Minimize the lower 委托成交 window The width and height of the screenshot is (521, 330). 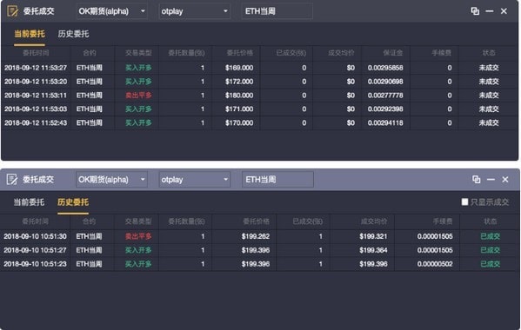491,180
